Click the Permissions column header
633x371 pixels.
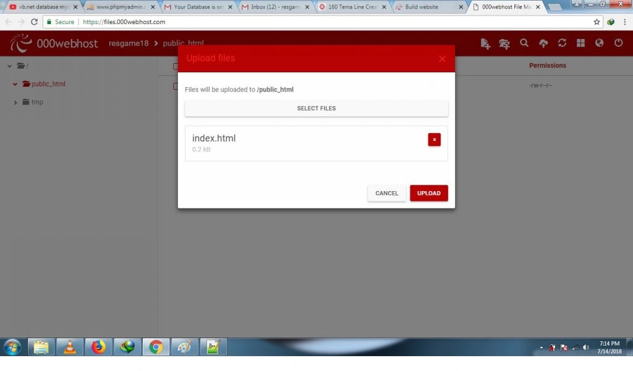point(548,66)
